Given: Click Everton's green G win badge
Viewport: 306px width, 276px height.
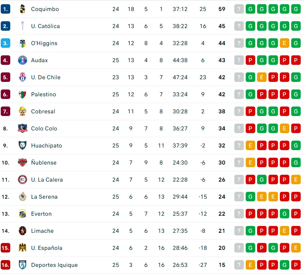Looking at the screenshot, I should (x=284, y=214).
